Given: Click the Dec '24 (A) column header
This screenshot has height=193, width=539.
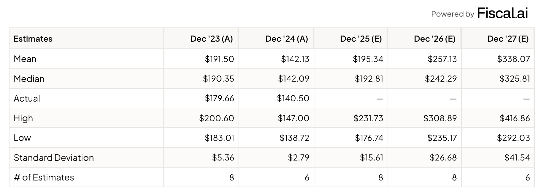Looking at the screenshot, I should pyautogui.click(x=287, y=39).
